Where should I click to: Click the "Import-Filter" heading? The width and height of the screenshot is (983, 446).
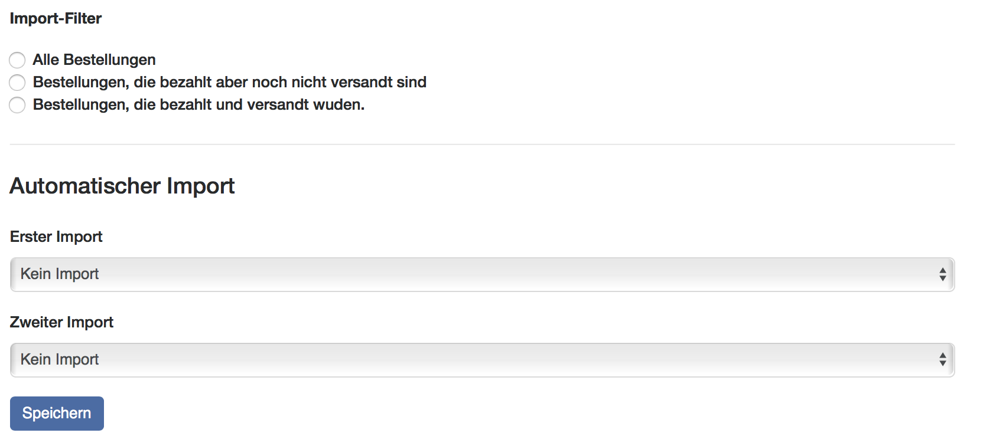pyautogui.click(x=56, y=19)
